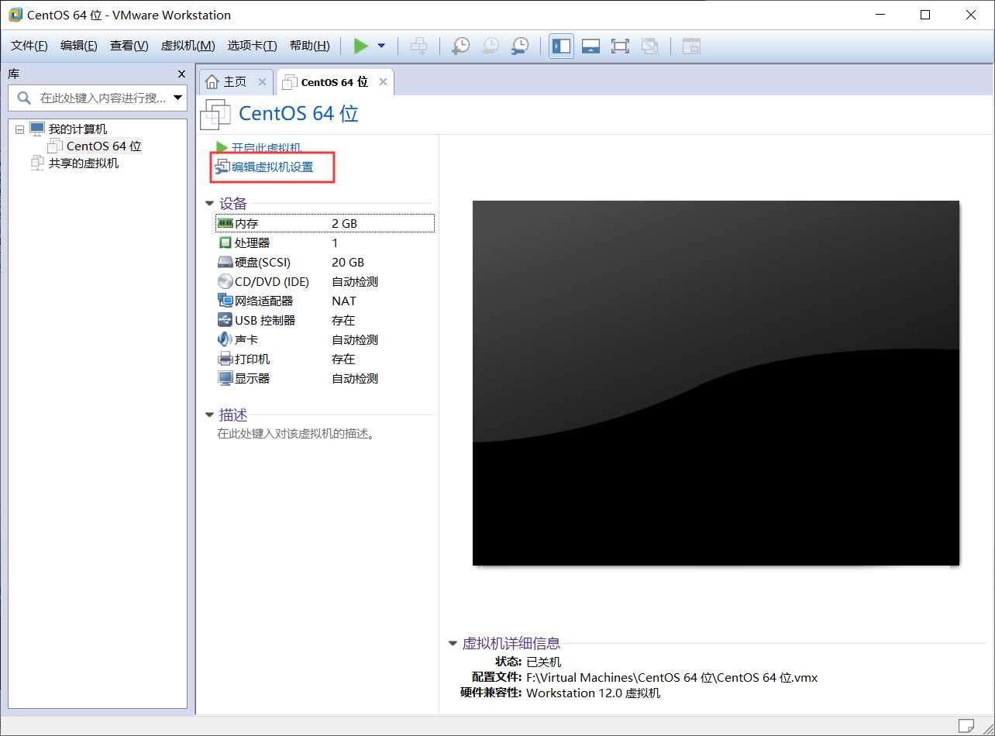This screenshot has width=995, height=736.
Task: Click the 处理器 CPU icon
Action: pyautogui.click(x=225, y=242)
